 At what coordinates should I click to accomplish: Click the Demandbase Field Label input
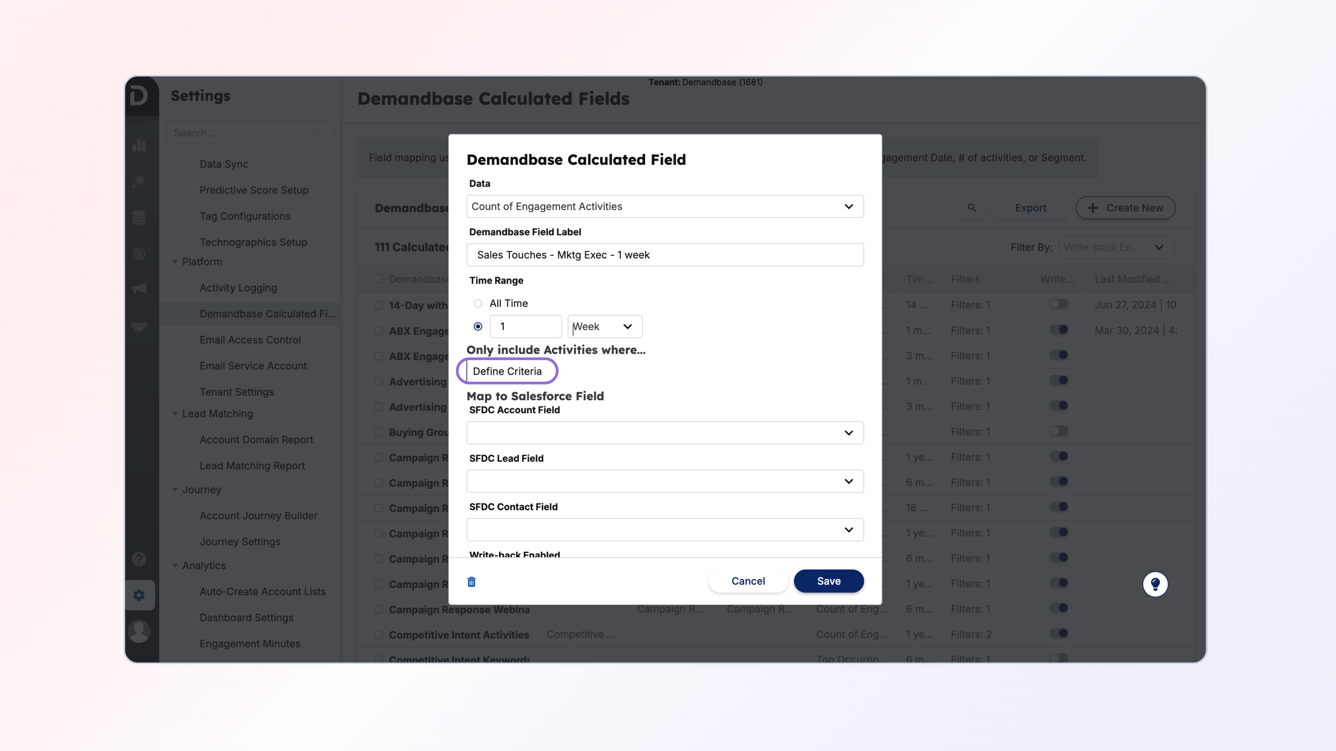tap(665, 255)
